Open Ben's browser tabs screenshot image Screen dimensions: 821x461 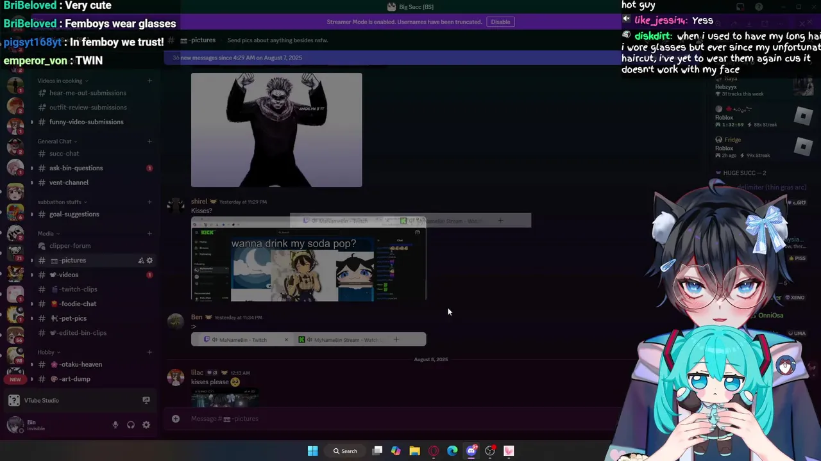coord(309,339)
